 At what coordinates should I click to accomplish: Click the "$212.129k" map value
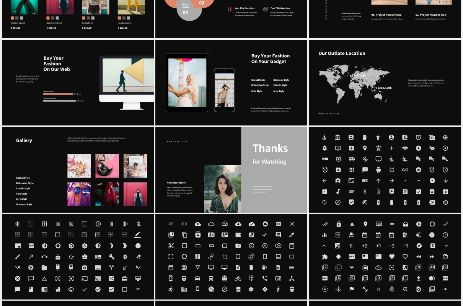384,88
